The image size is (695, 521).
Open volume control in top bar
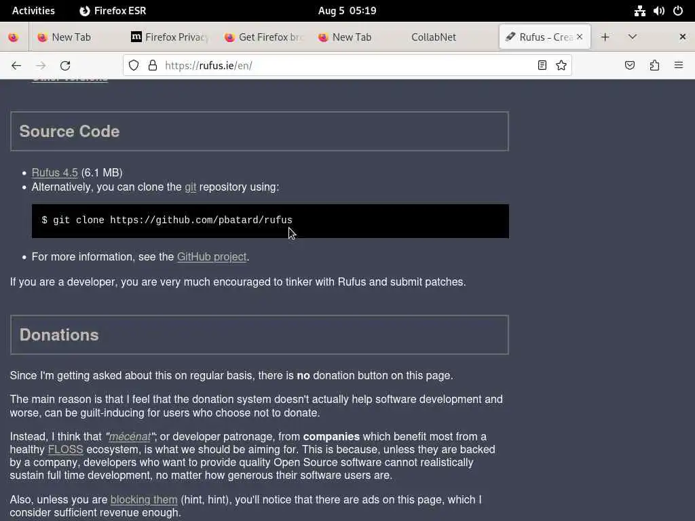click(x=658, y=11)
